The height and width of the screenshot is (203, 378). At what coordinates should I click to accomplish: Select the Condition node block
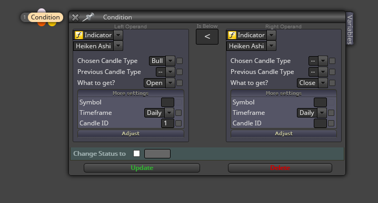point(42,17)
